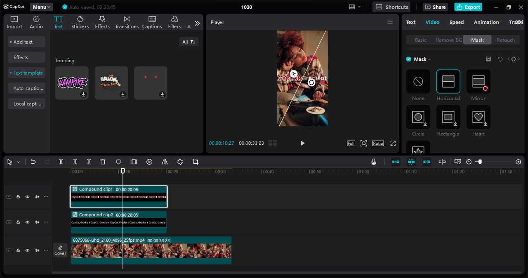This screenshot has width=528, height=278.
Task: Switch to the Animation tab
Action: click(x=486, y=22)
